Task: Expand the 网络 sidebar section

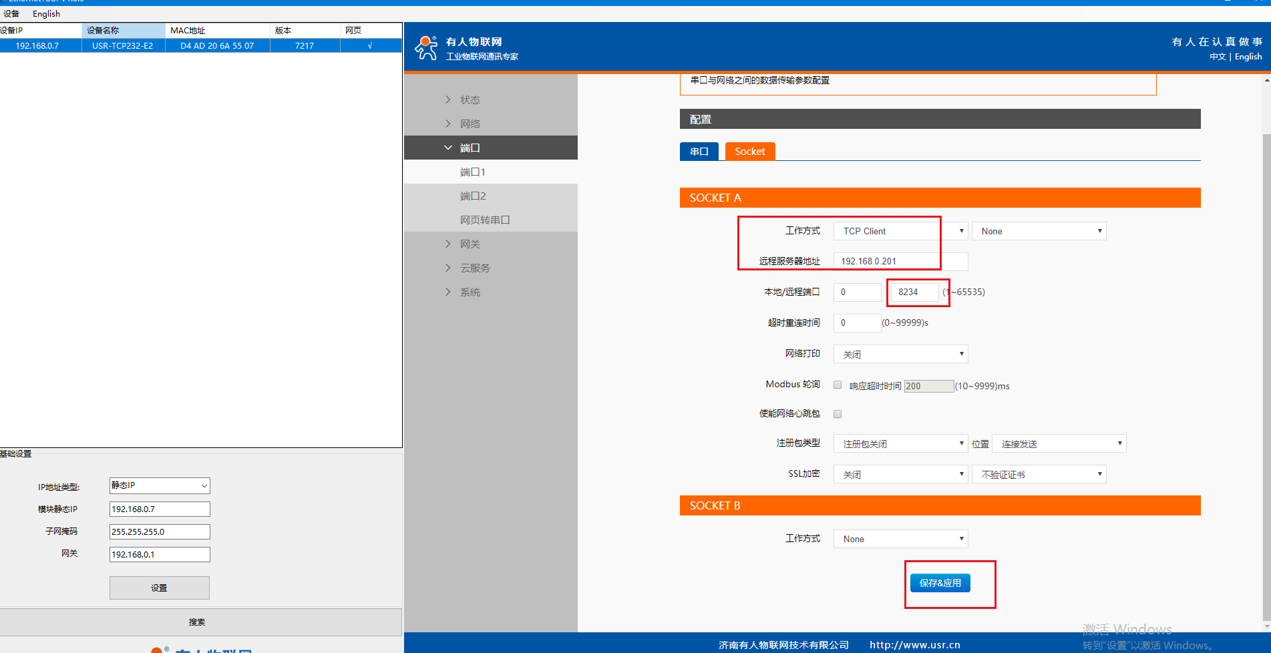Action: (470, 124)
